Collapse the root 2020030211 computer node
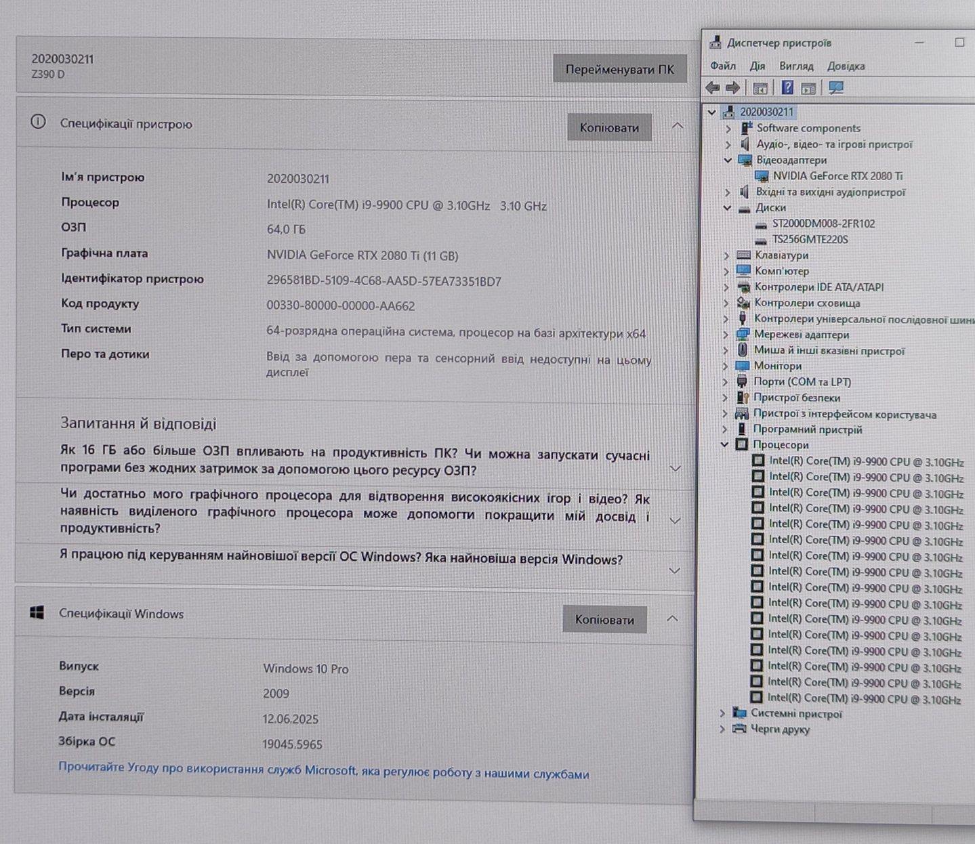Viewport: 975px width, 844px height. 711,112
